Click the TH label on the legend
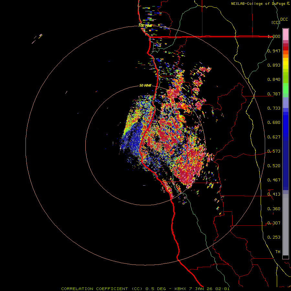Image resolution: width=291 pixels, height=291 pixels. point(277,252)
